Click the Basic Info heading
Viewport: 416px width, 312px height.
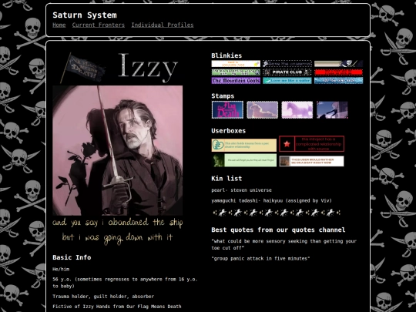[x=72, y=257]
